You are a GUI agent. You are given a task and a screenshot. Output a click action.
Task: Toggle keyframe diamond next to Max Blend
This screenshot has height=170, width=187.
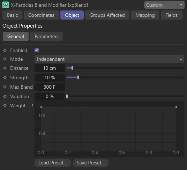click(x=5, y=87)
